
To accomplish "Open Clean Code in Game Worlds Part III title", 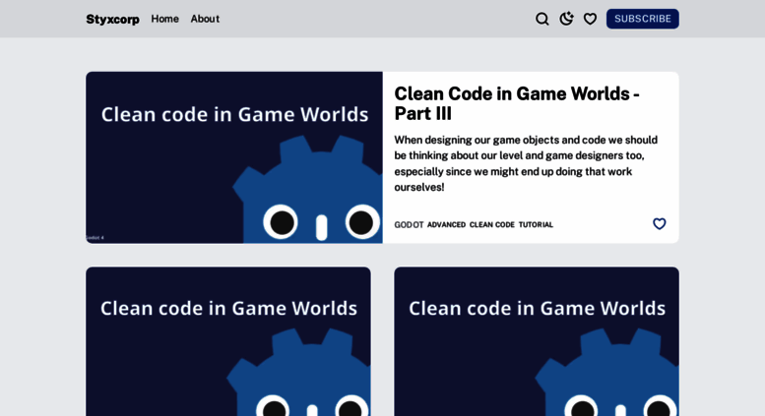I will (x=517, y=103).
